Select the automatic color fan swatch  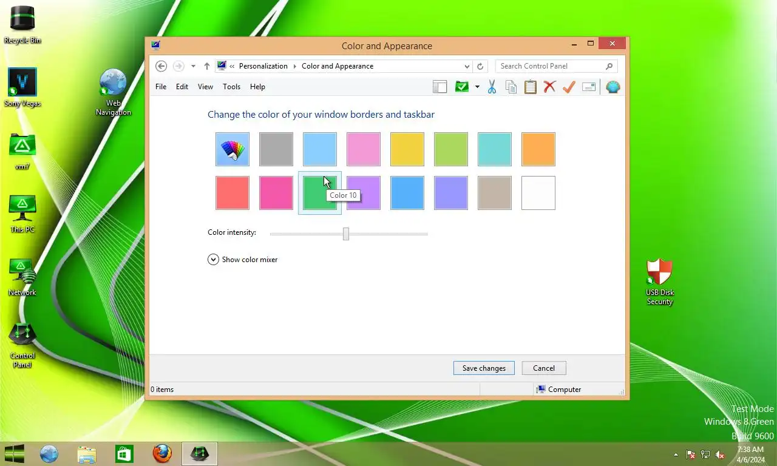(x=232, y=149)
